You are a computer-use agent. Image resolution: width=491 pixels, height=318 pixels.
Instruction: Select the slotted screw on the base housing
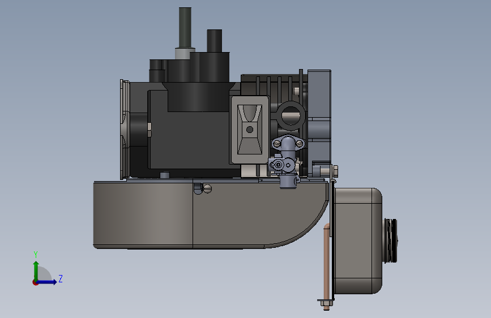[x=208, y=188]
